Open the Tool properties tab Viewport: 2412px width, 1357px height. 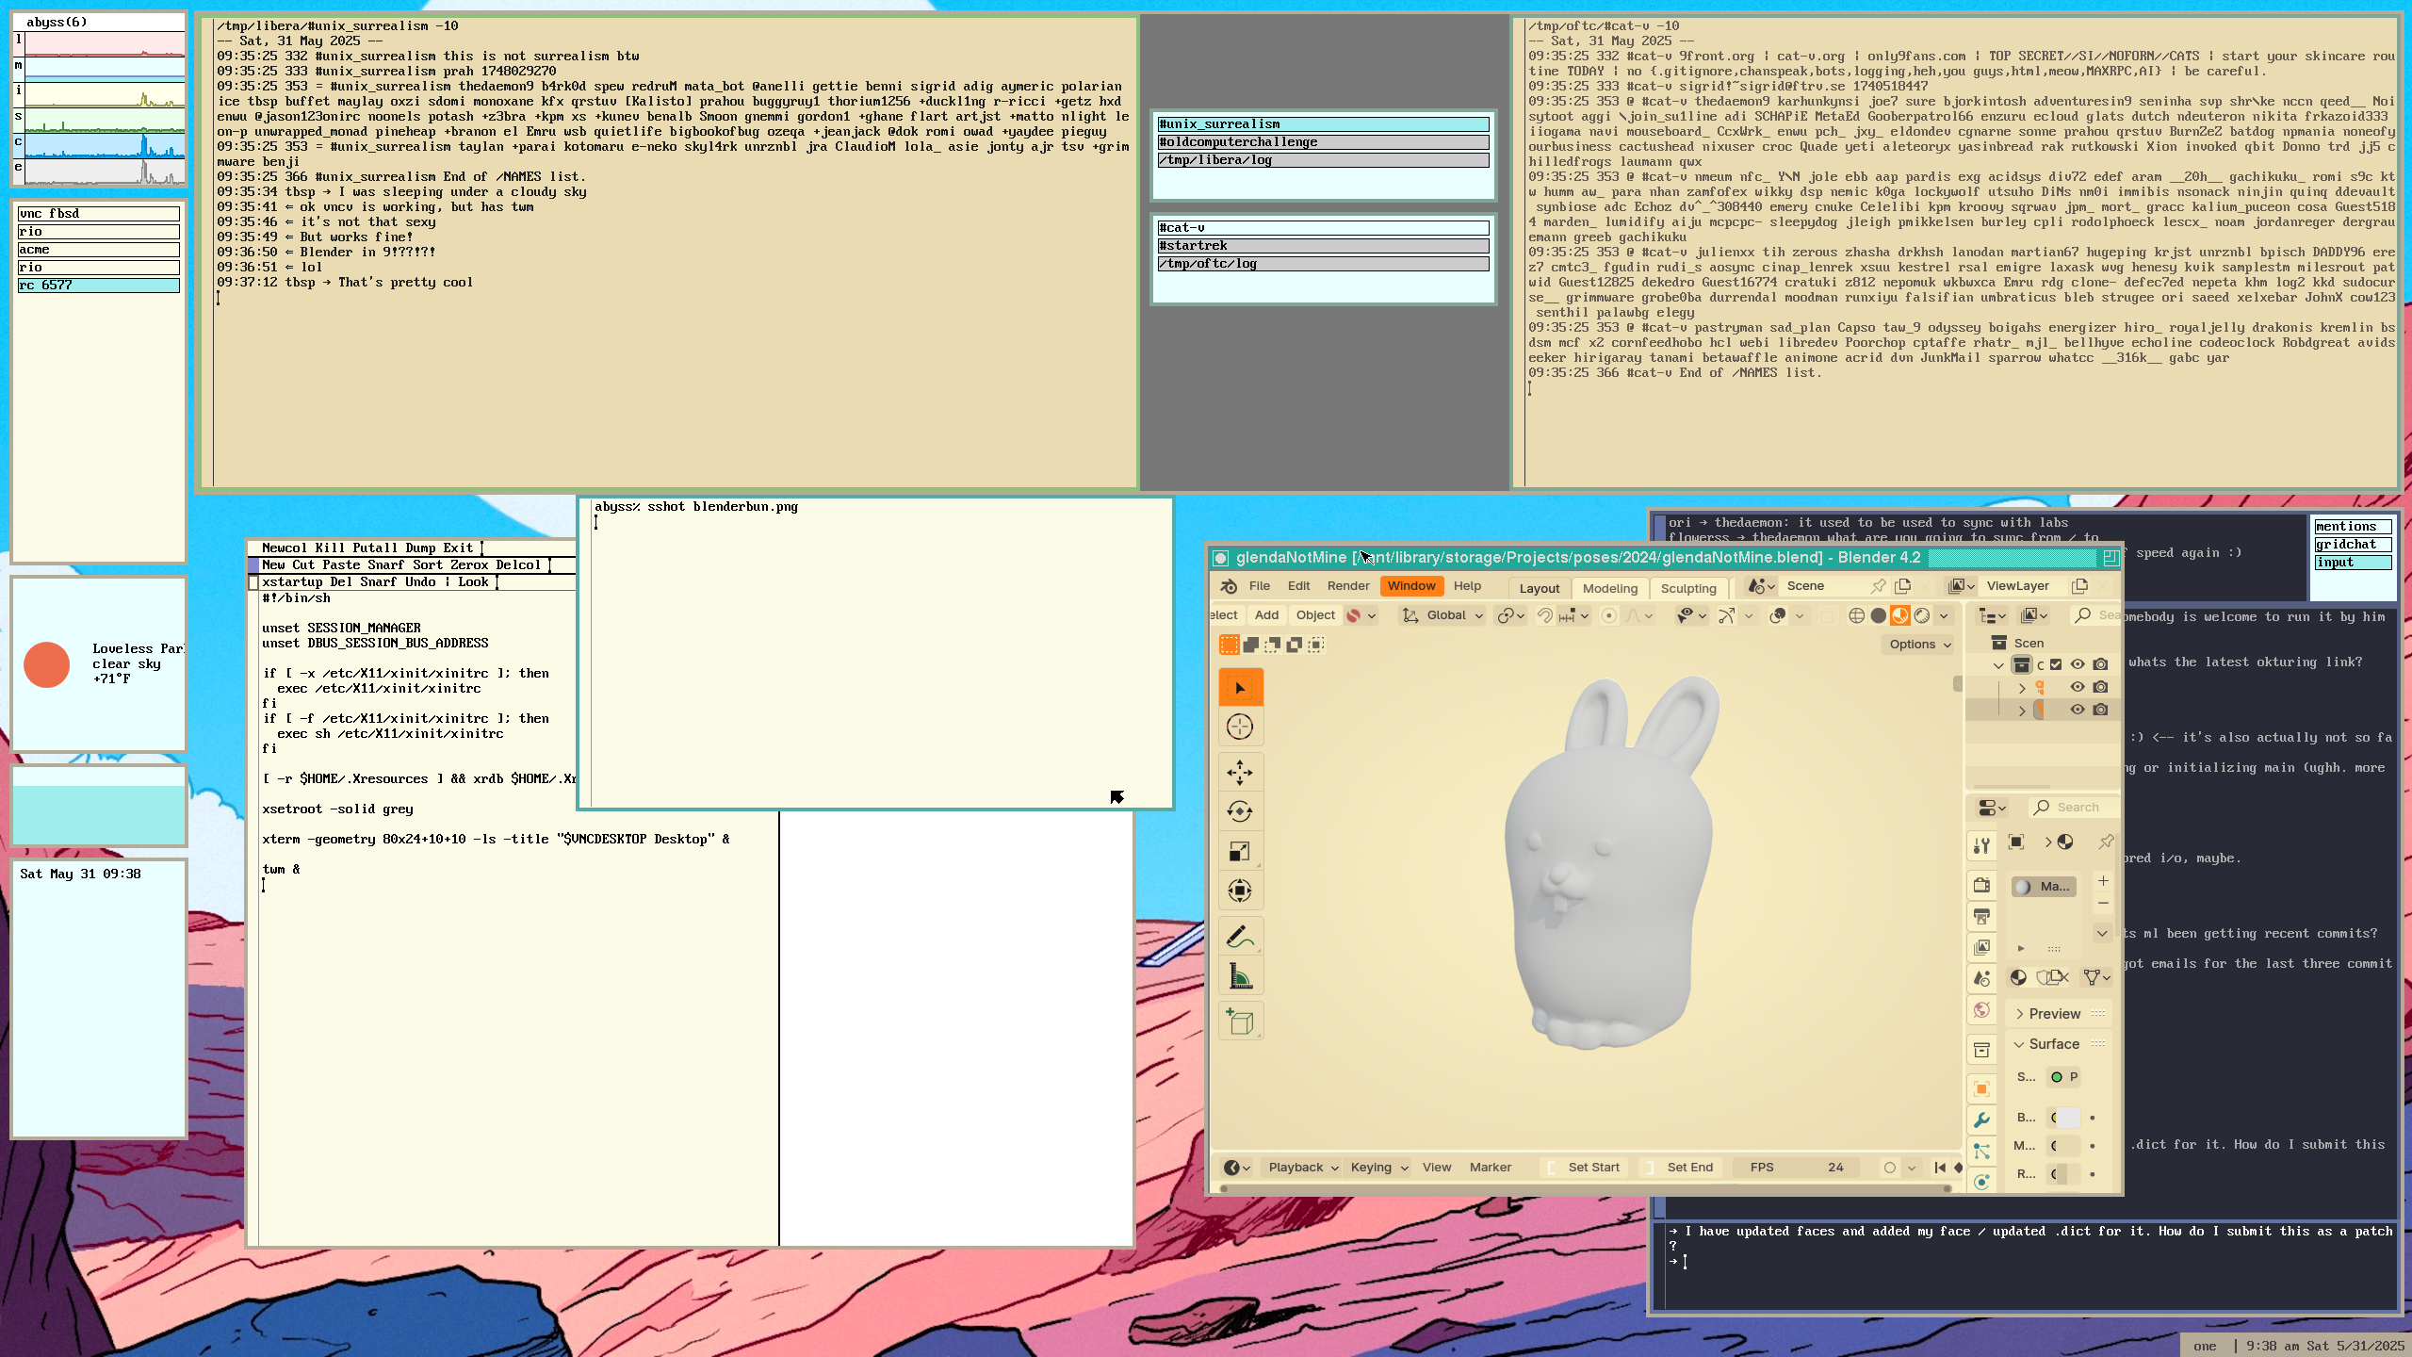(x=1981, y=845)
